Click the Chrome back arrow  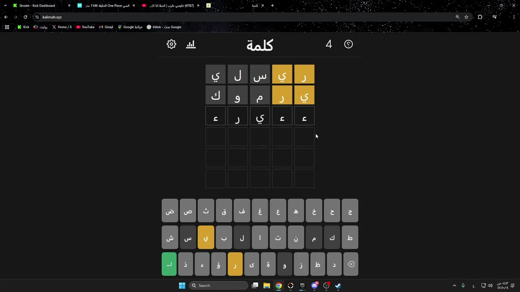6,17
